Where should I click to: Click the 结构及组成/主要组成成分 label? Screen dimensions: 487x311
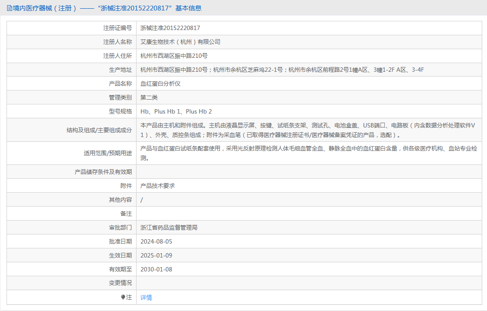[x=99, y=130]
